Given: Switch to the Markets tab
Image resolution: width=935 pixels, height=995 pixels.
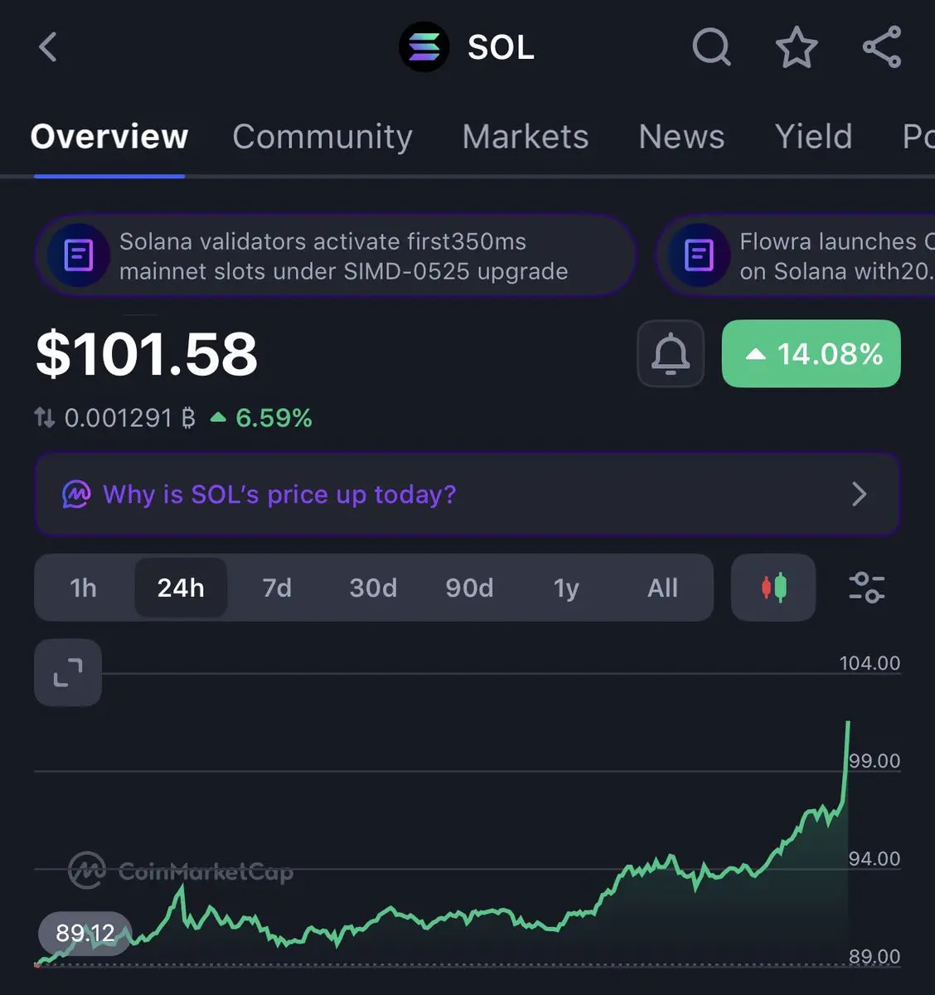Looking at the screenshot, I should coord(526,137).
